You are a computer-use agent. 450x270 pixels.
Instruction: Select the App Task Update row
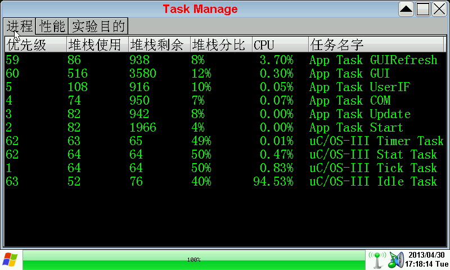[x=224, y=114]
